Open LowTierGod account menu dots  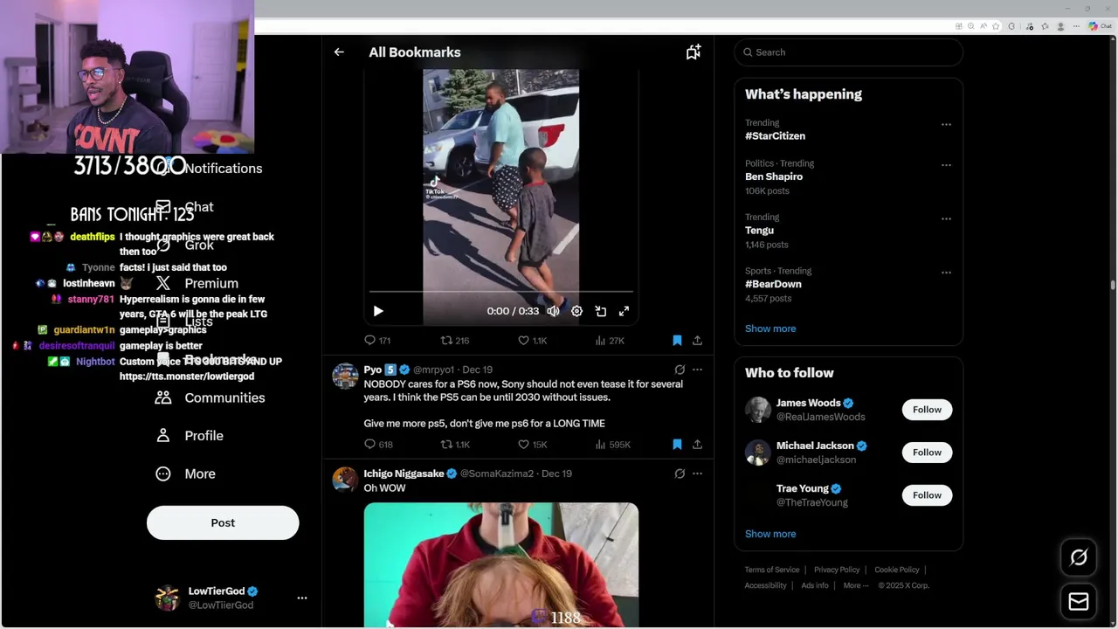click(302, 598)
